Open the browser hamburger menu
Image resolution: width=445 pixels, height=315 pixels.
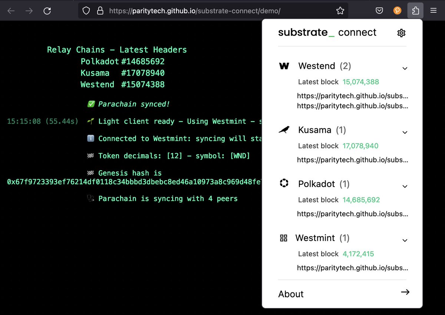[x=434, y=11]
